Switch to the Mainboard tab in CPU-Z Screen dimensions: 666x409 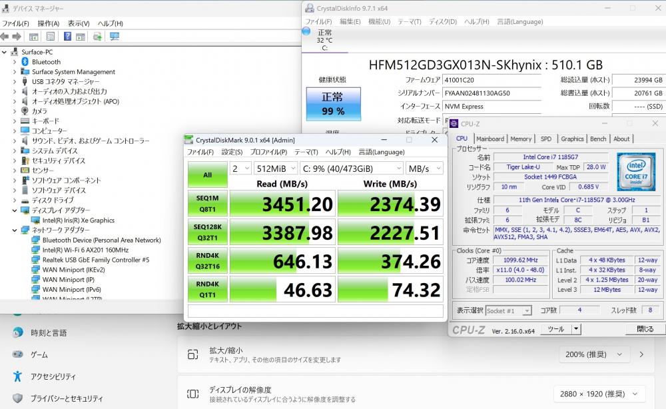coord(490,139)
